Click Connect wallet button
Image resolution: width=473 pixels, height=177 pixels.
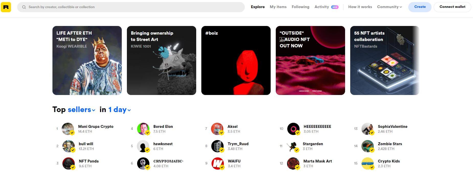click(x=452, y=7)
